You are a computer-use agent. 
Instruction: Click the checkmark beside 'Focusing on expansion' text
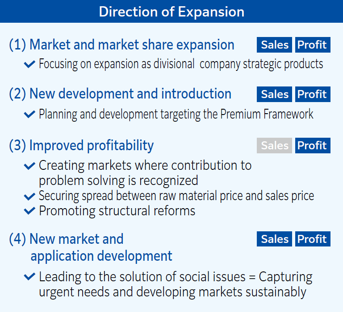(29, 65)
